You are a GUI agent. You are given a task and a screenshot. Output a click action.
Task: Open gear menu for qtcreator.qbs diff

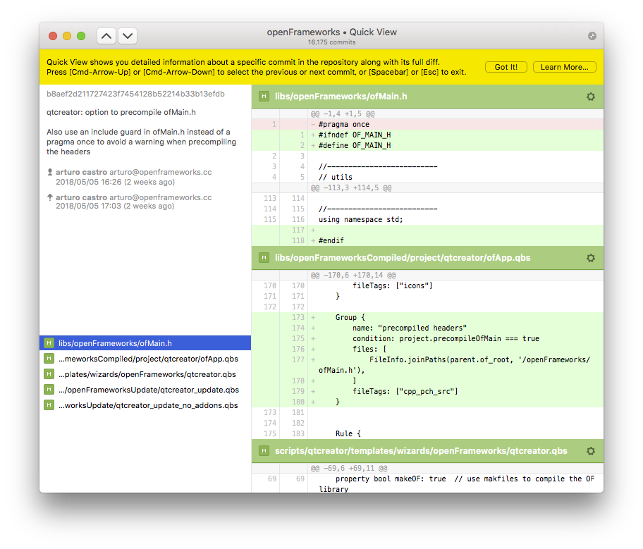[x=591, y=451]
